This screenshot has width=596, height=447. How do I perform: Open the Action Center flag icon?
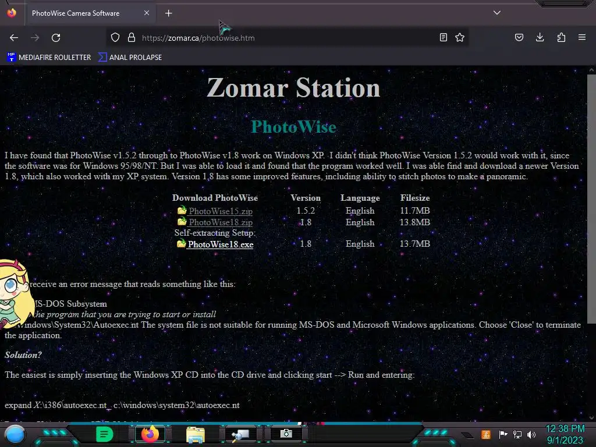(x=503, y=434)
